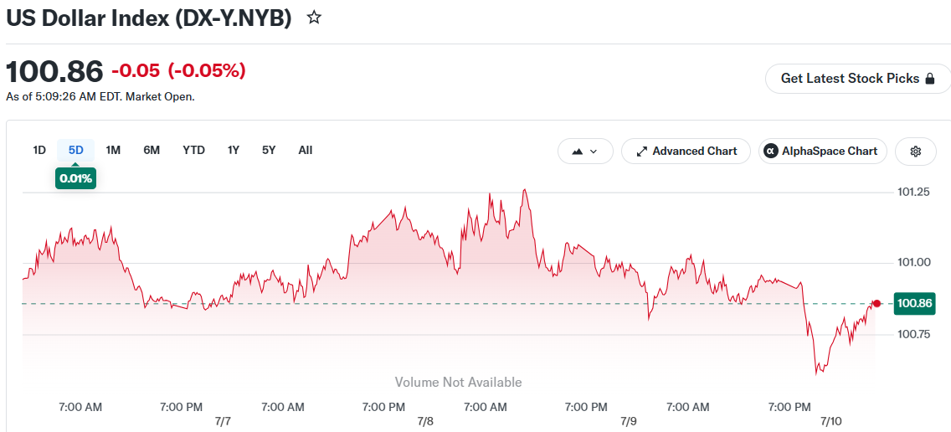Image resolution: width=951 pixels, height=432 pixels.
Task: Click the 101.00 axis label
Action: coord(914,263)
